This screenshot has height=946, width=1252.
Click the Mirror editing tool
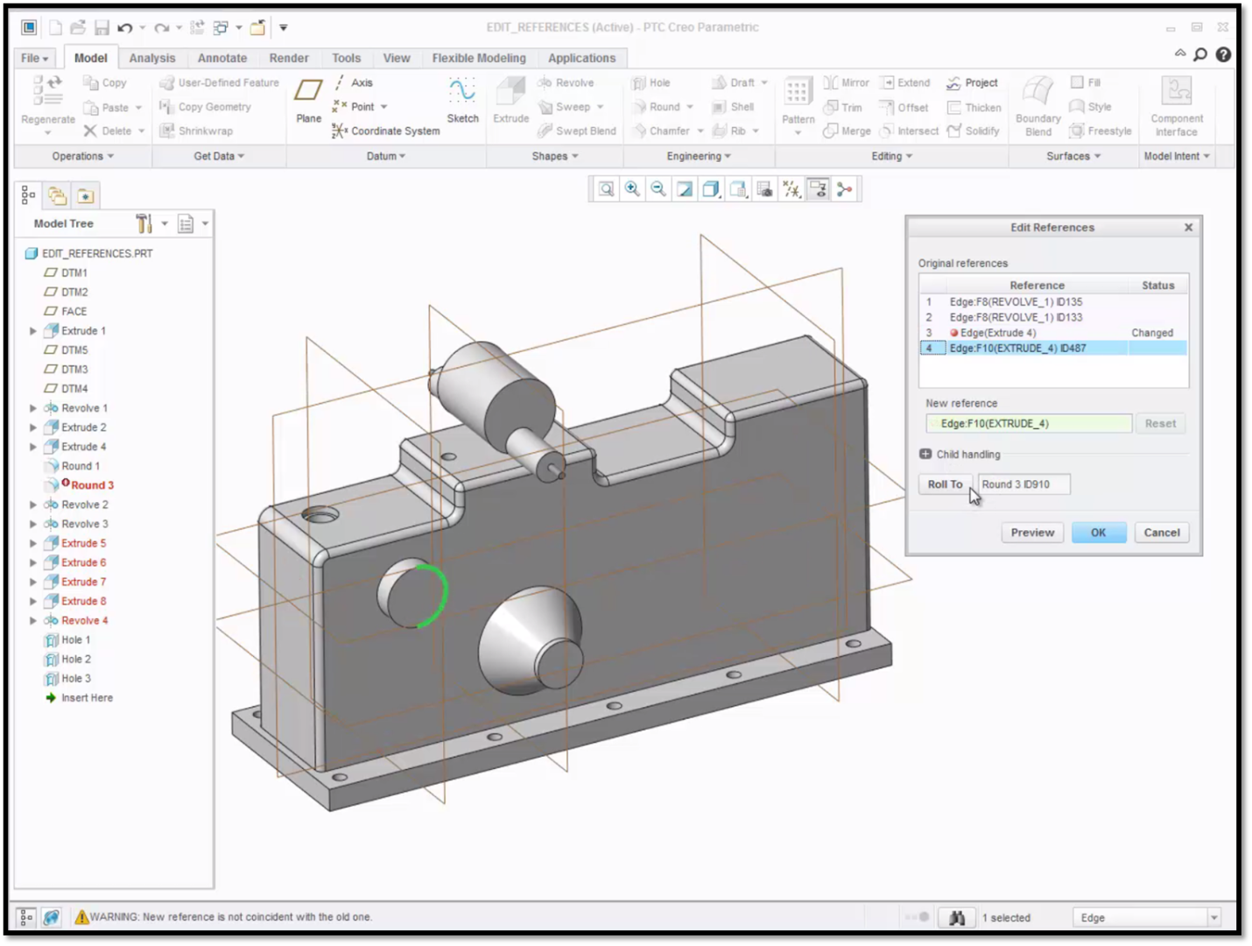(x=847, y=82)
